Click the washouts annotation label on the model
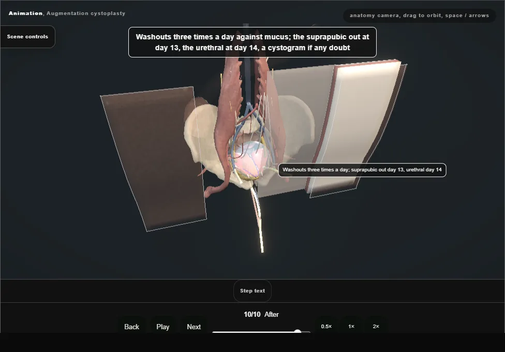Viewport: 505px width, 352px height. 362,170
